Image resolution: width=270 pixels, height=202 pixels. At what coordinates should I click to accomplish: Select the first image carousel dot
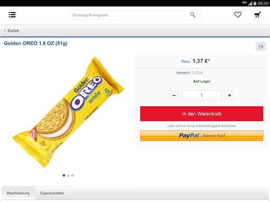click(x=64, y=175)
